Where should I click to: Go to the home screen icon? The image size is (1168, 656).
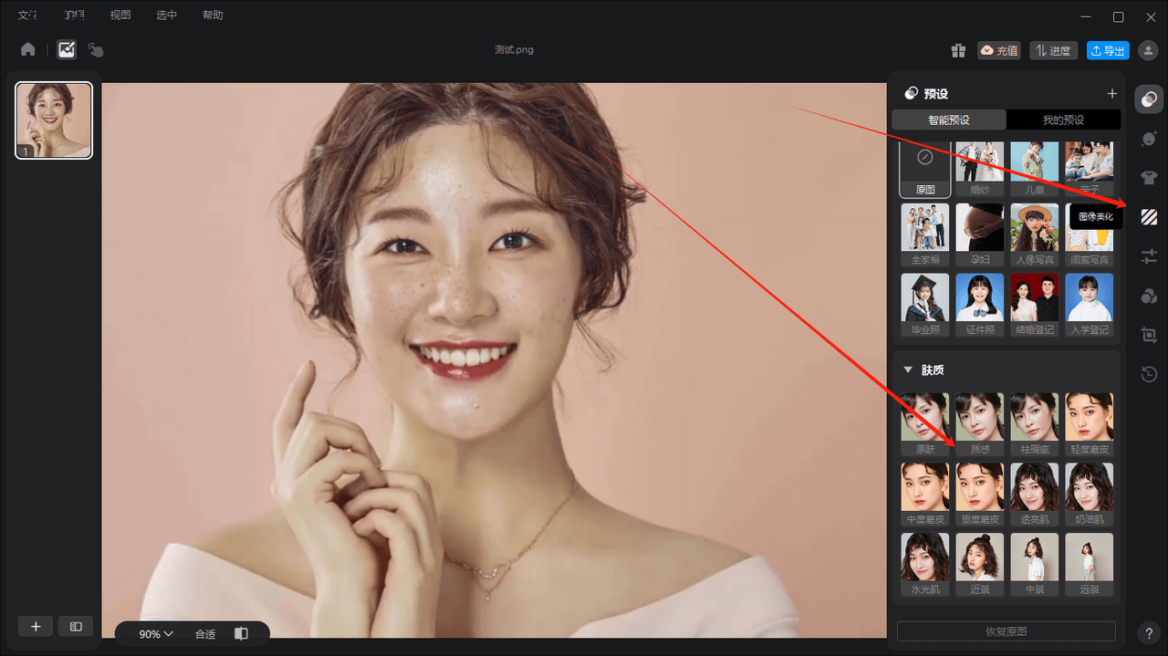point(28,50)
